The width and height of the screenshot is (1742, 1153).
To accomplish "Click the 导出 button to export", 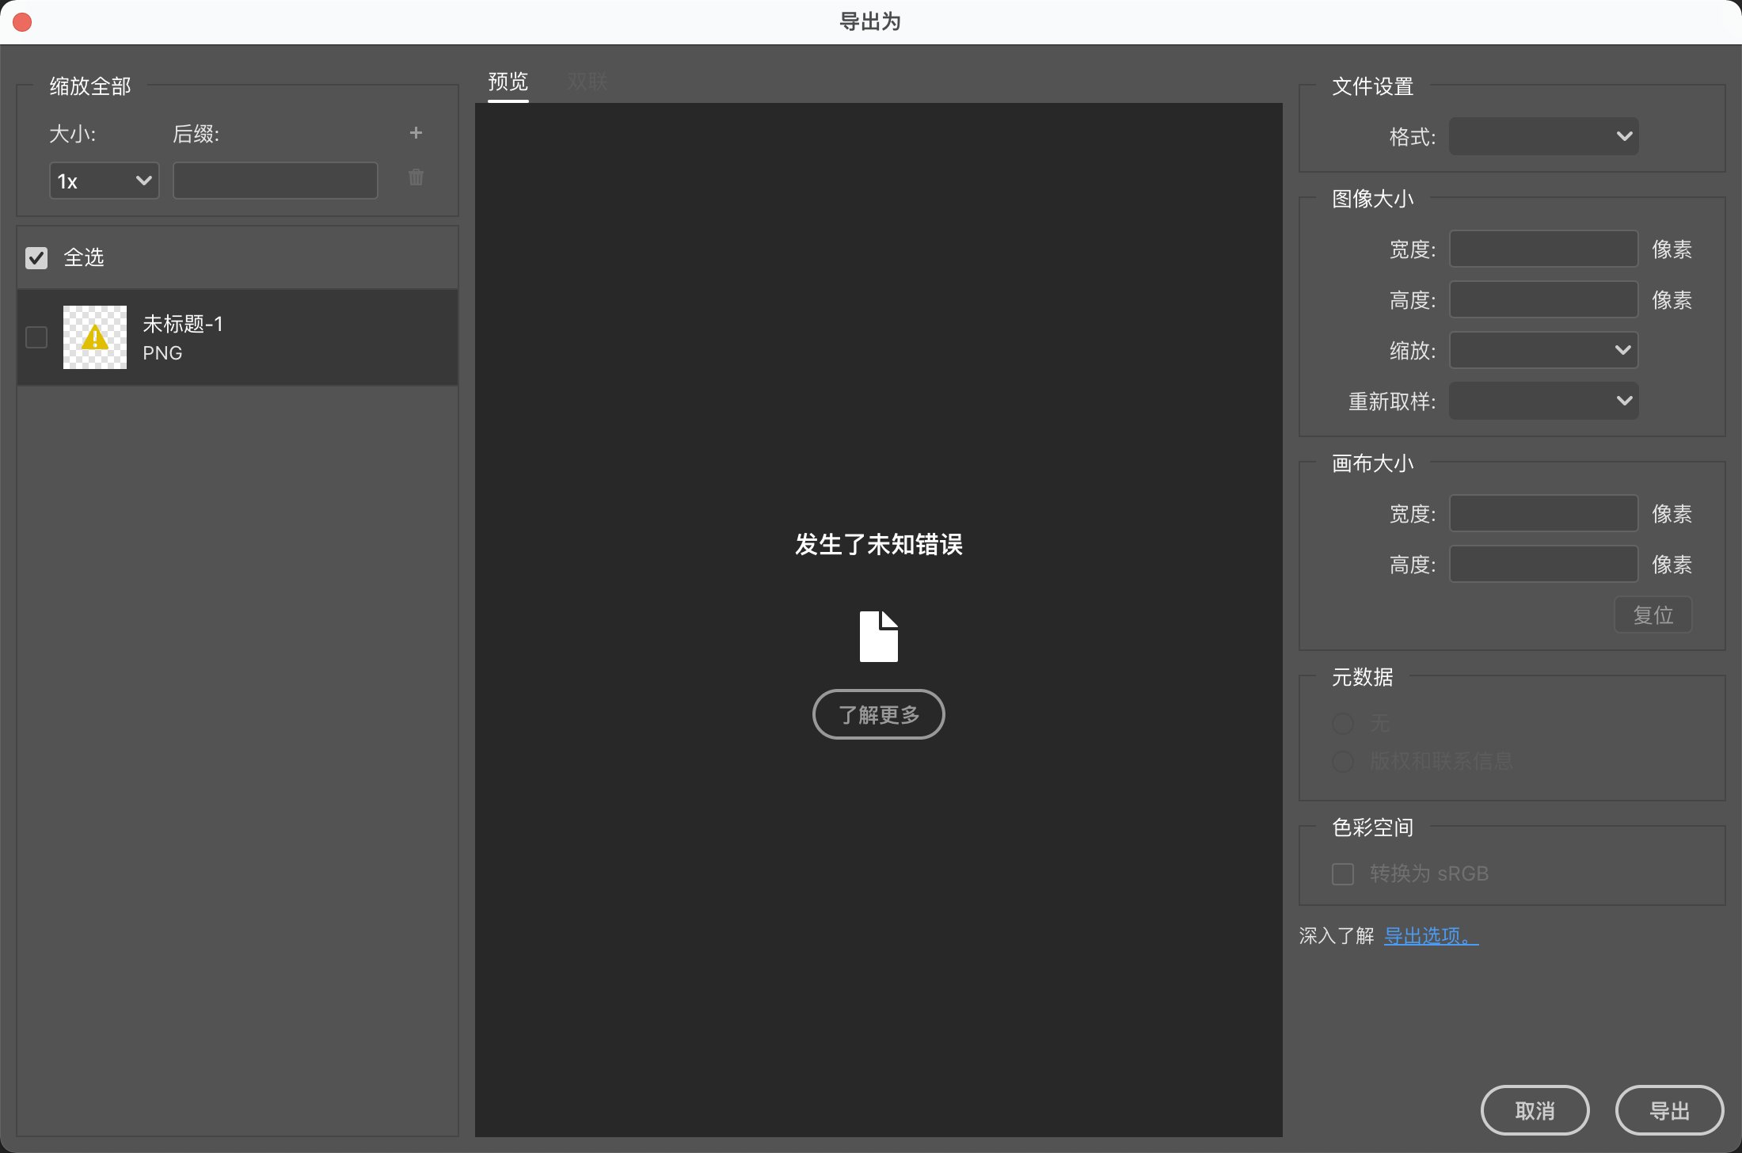I will point(1669,1109).
